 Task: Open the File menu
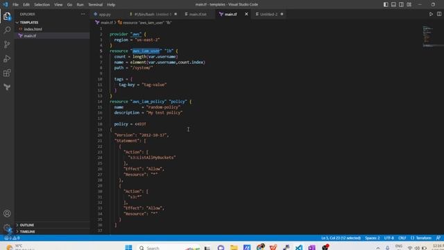point(15,5)
